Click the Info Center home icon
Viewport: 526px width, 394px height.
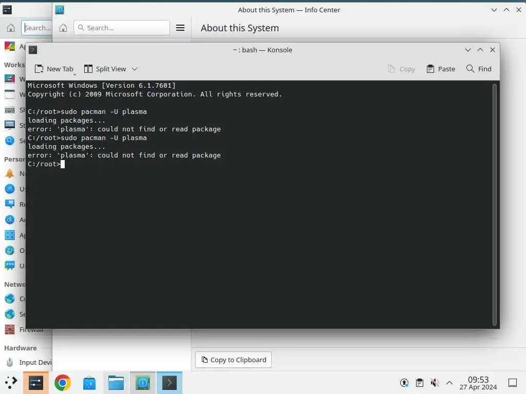click(x=63, y=28)
